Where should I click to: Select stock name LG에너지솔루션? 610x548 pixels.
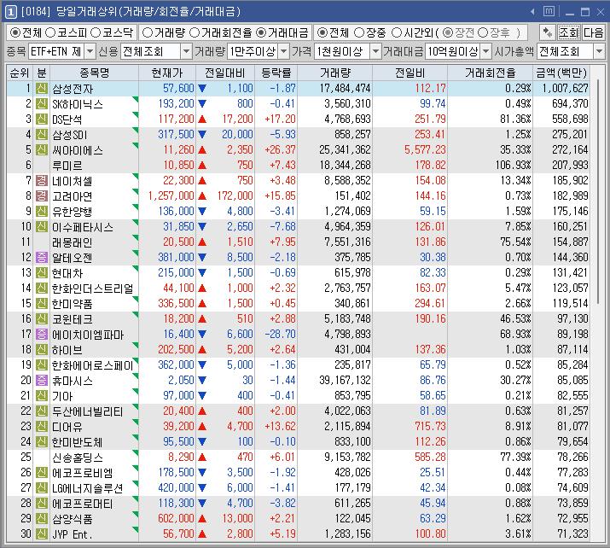point(88,488)
